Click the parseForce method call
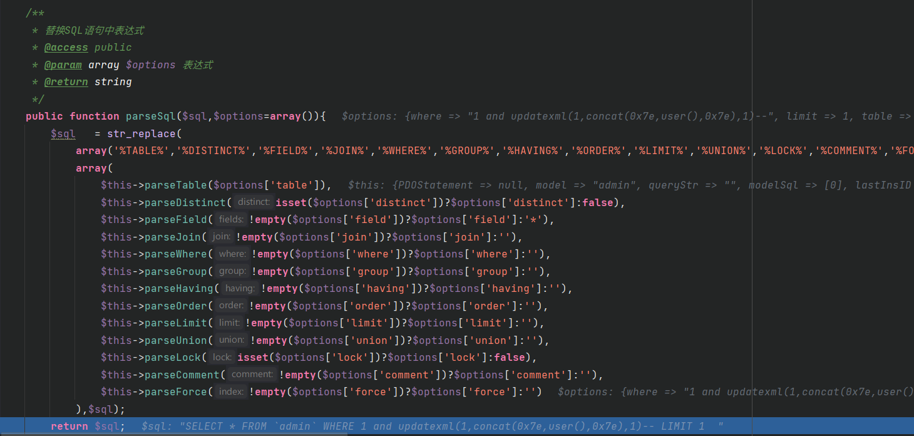Viewport: 914px width, 436px height. [176, 392]
